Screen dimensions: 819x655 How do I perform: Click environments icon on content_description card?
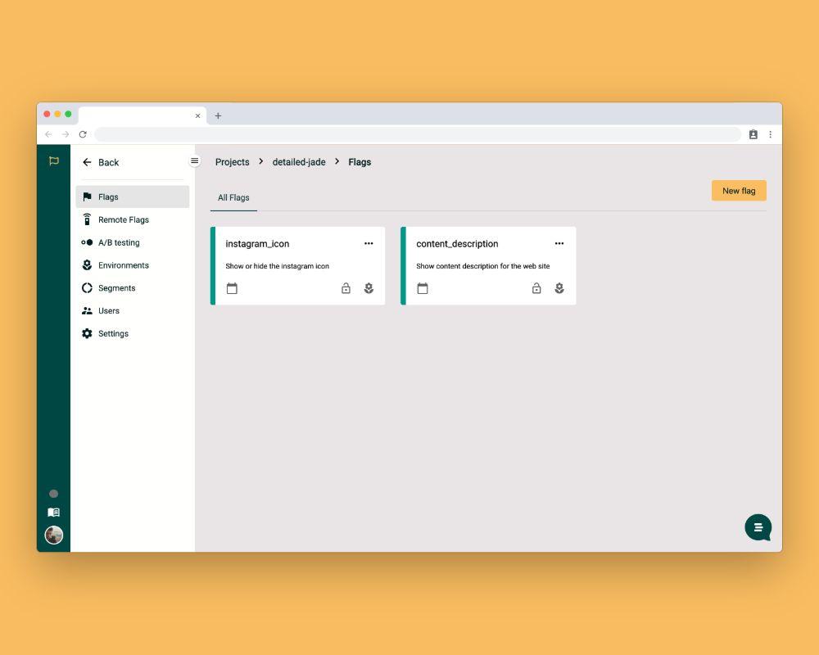(559, 288)
